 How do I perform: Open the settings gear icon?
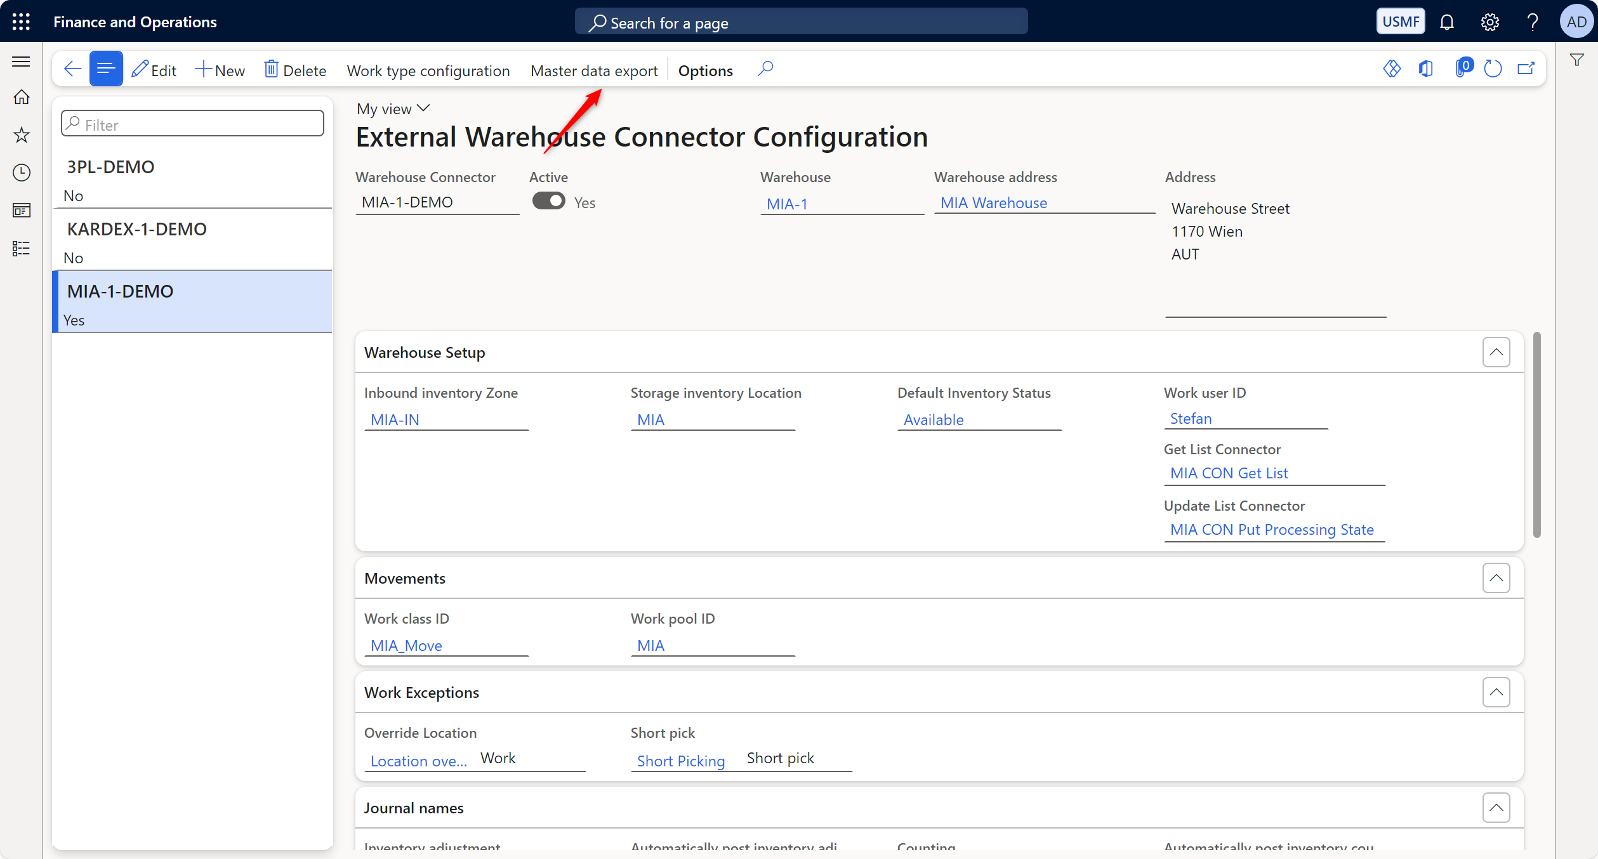1489,22
